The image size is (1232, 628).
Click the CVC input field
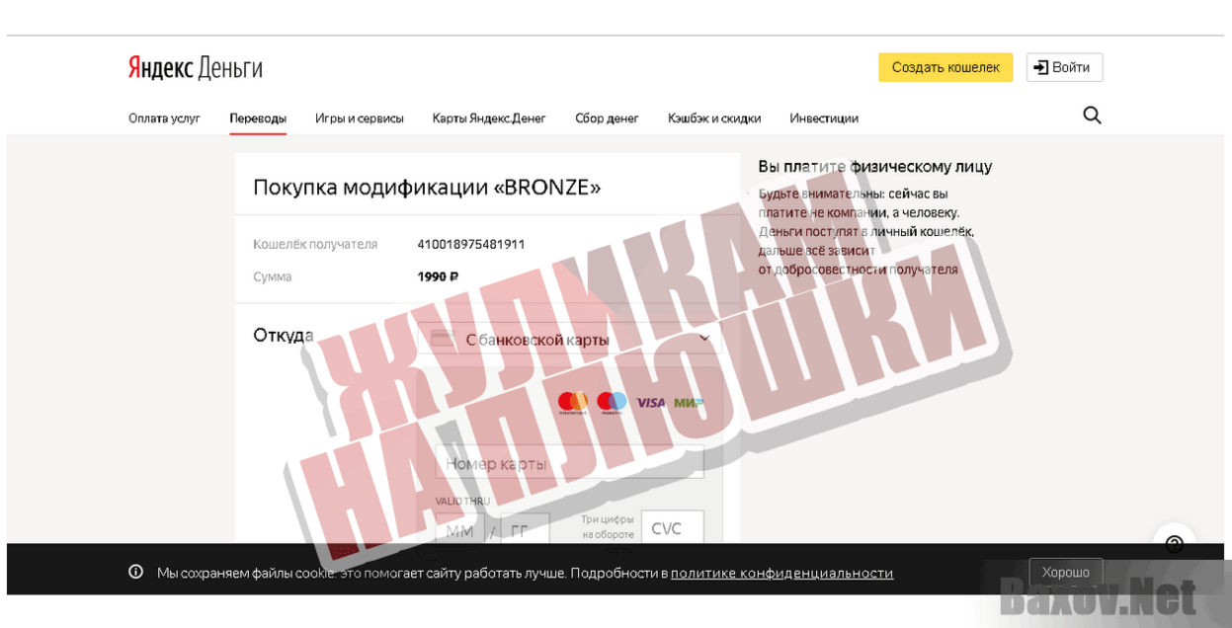pos(673,529)
